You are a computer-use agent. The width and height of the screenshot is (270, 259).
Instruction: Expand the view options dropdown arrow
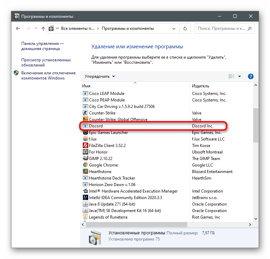pos(239,76)
